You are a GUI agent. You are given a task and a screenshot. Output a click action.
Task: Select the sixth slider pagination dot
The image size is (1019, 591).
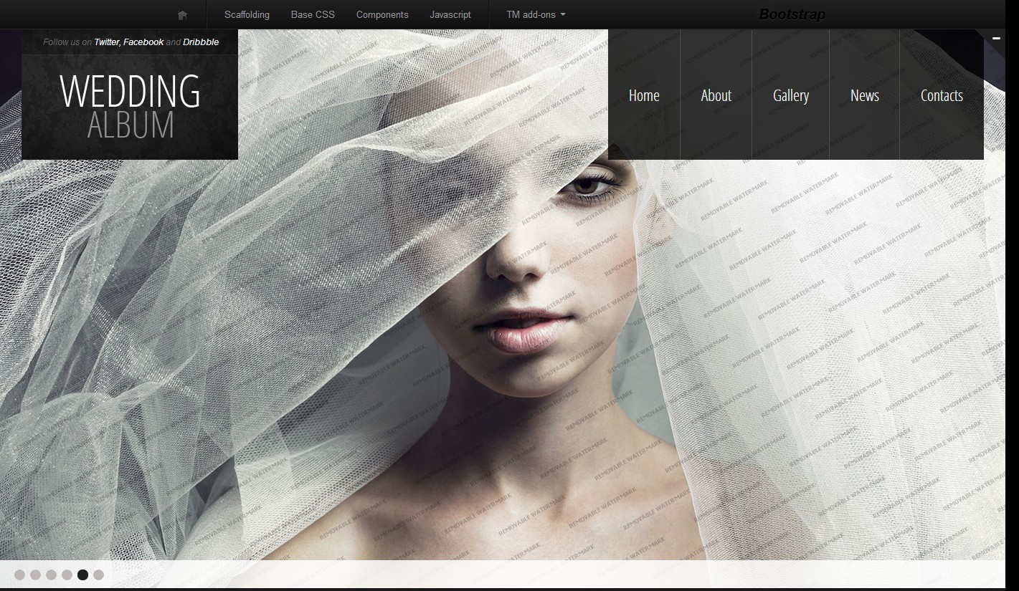tap(98, 575)
